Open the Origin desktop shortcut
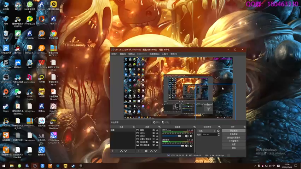Viewport: 301px width, 169px height. [6, 93]
